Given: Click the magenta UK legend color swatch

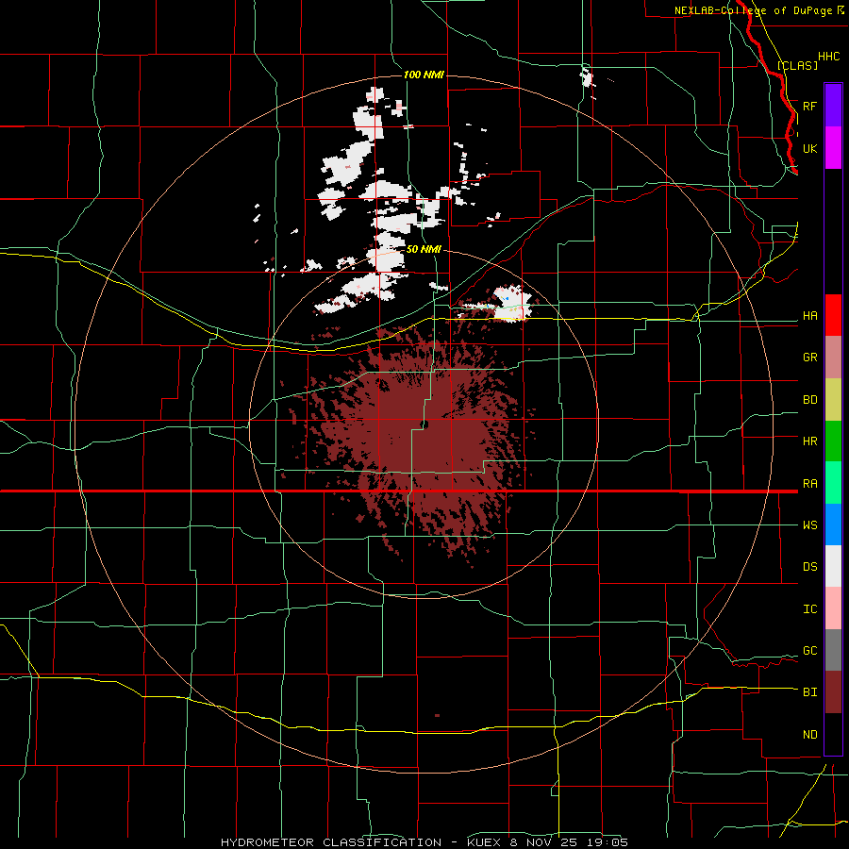Looking at the screenshot, I should coord(833,148).
